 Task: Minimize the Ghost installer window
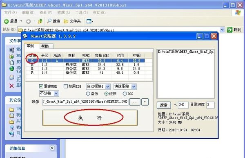click(200, 36)
